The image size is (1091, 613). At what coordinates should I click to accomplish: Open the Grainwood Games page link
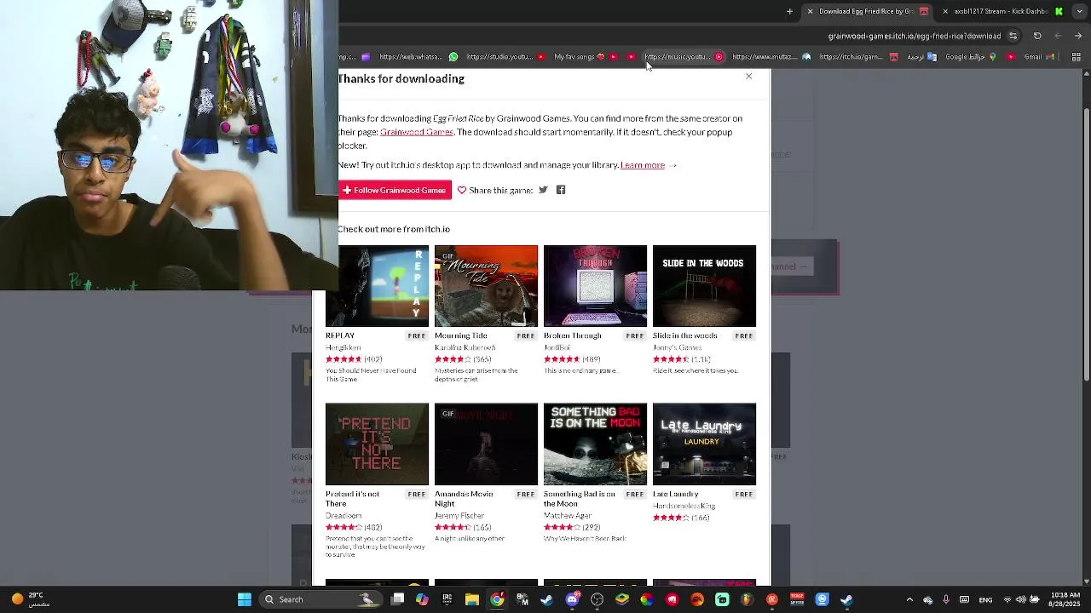click(x=417, y=132)
